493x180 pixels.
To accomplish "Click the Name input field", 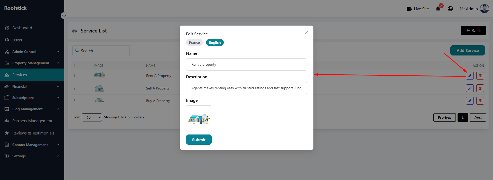I will point(247,64).
